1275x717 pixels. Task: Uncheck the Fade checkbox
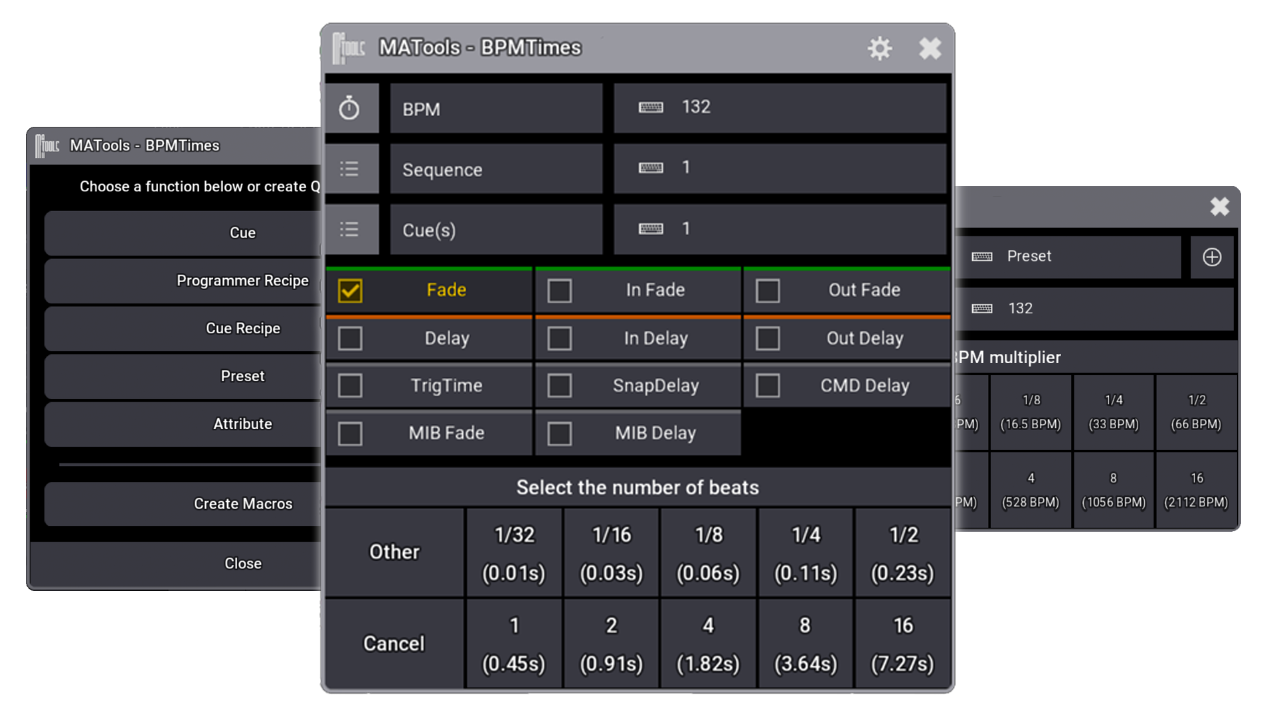pos(350,291)
